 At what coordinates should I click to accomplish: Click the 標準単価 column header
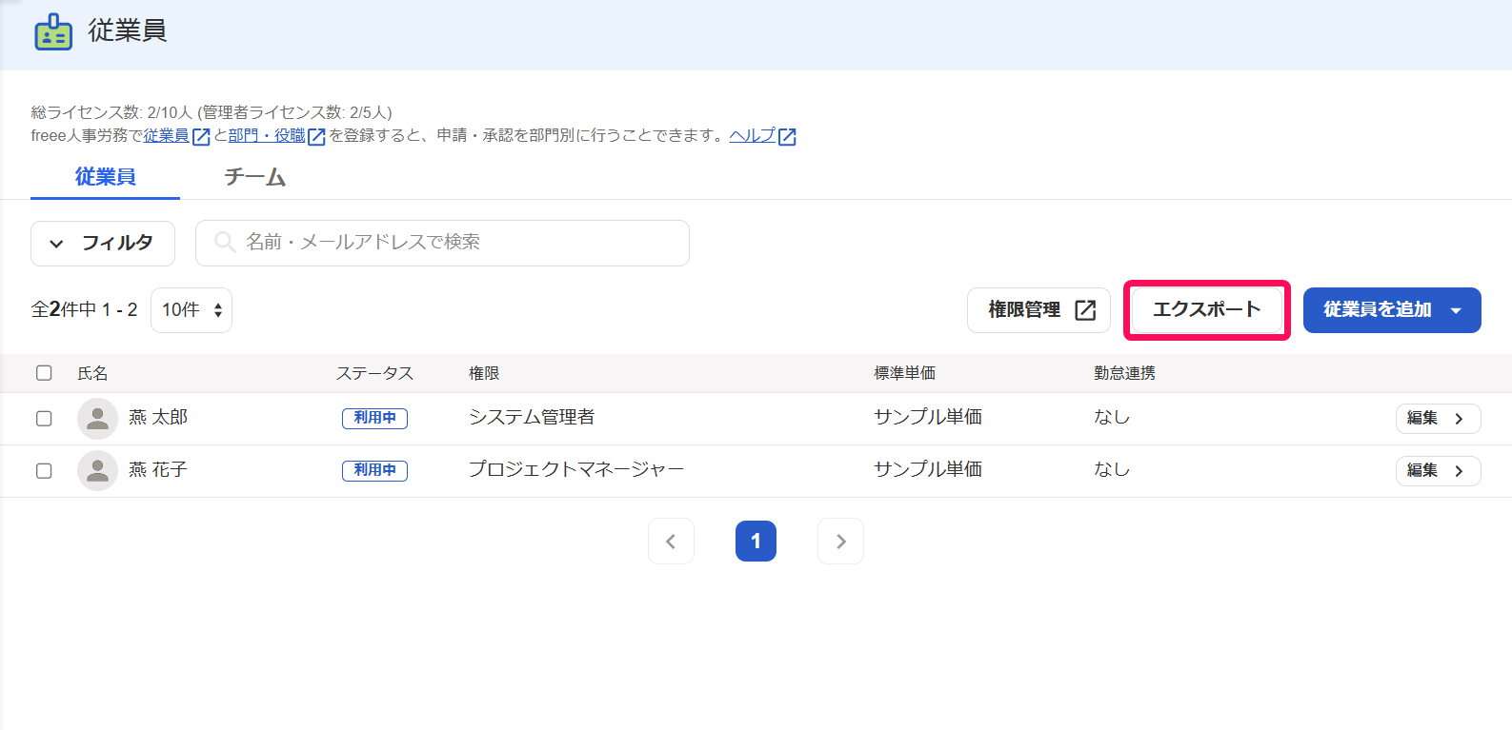[x=905, y=373]
